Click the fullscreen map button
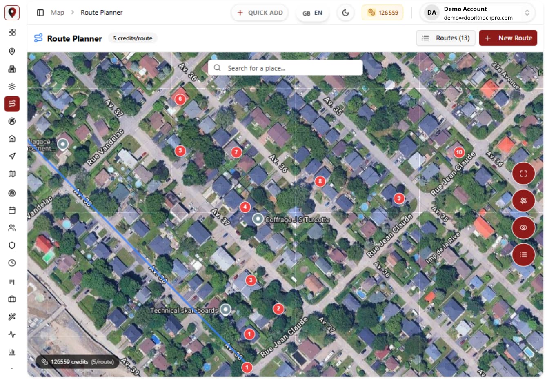This screenshot has width=547, height=381. (523, 174)
